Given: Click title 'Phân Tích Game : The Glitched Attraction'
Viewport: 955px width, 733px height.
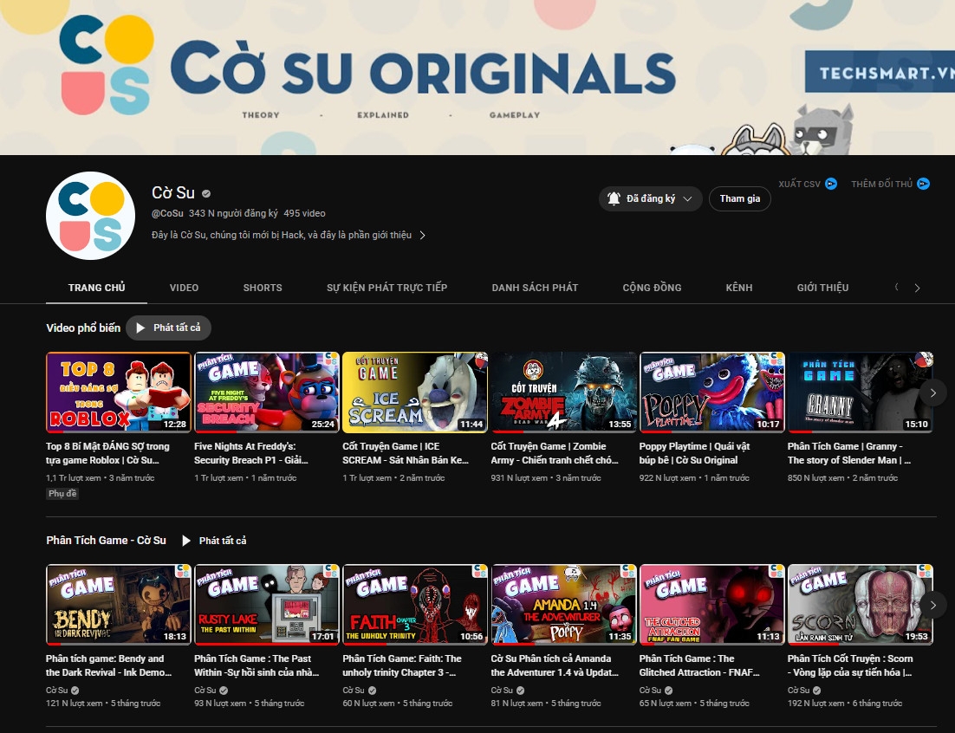Looking at the screenshot, I should pyautogui.click(x=699, y=665).
